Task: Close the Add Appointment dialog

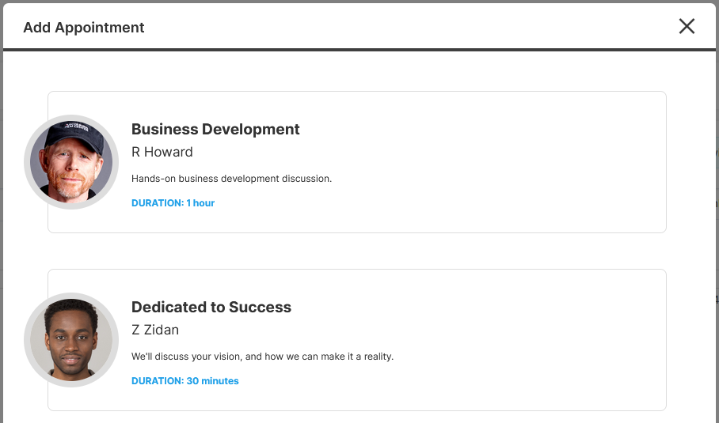Action: [687, 26]
